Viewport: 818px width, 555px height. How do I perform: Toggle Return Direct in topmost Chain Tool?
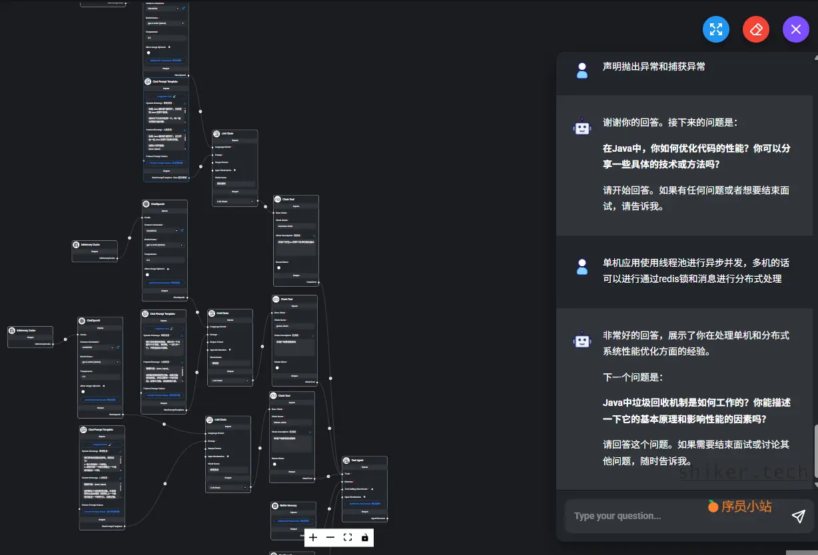tap(278, 268)
